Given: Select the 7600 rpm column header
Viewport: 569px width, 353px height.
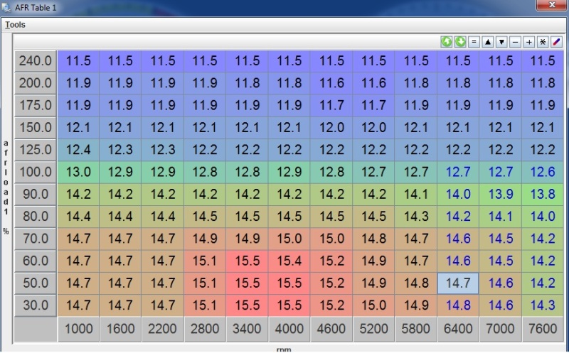Looking at the screenshot, I should [x=543, y=329].
